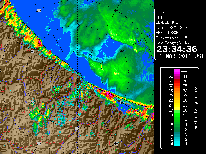Click the 60 km ring label southwest of the radar
The width and height of the screenshot is (206, 154).
[x=39, y=144]
